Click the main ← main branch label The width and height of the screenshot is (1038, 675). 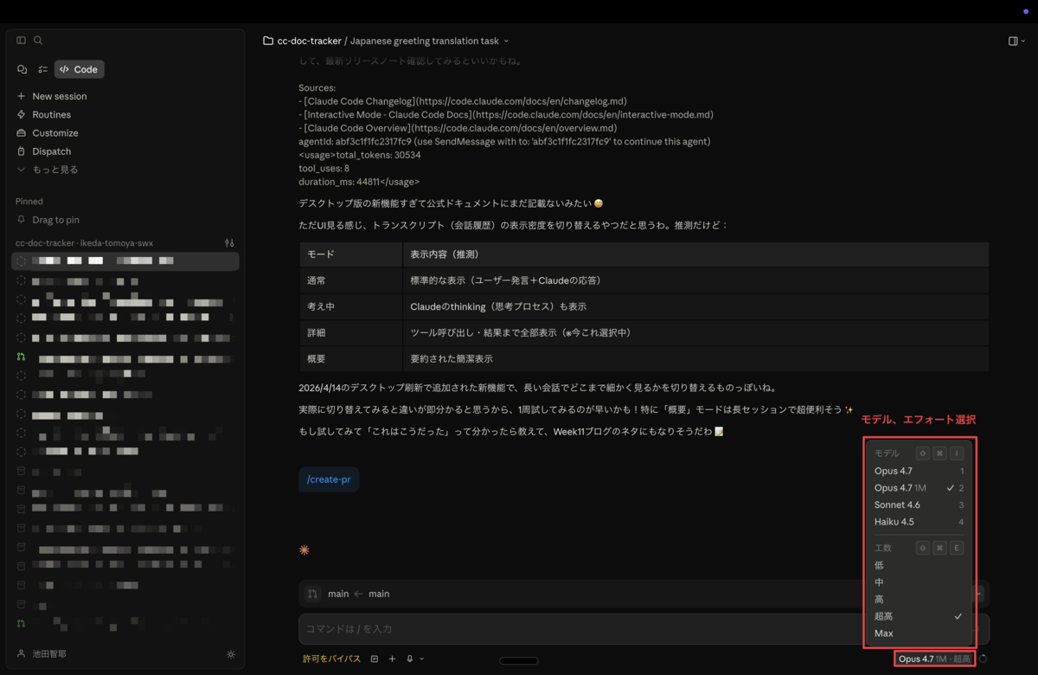click(358, 594)
